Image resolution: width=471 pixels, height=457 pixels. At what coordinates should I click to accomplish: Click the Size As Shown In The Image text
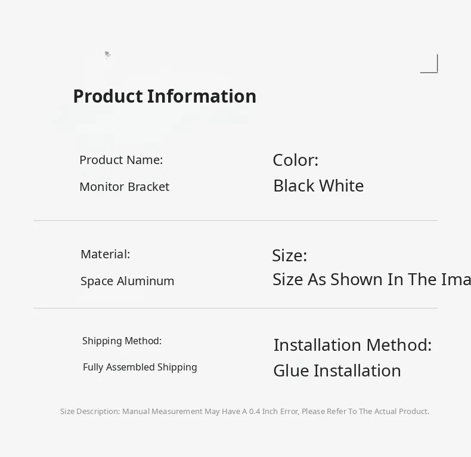[x=371, y=279]
